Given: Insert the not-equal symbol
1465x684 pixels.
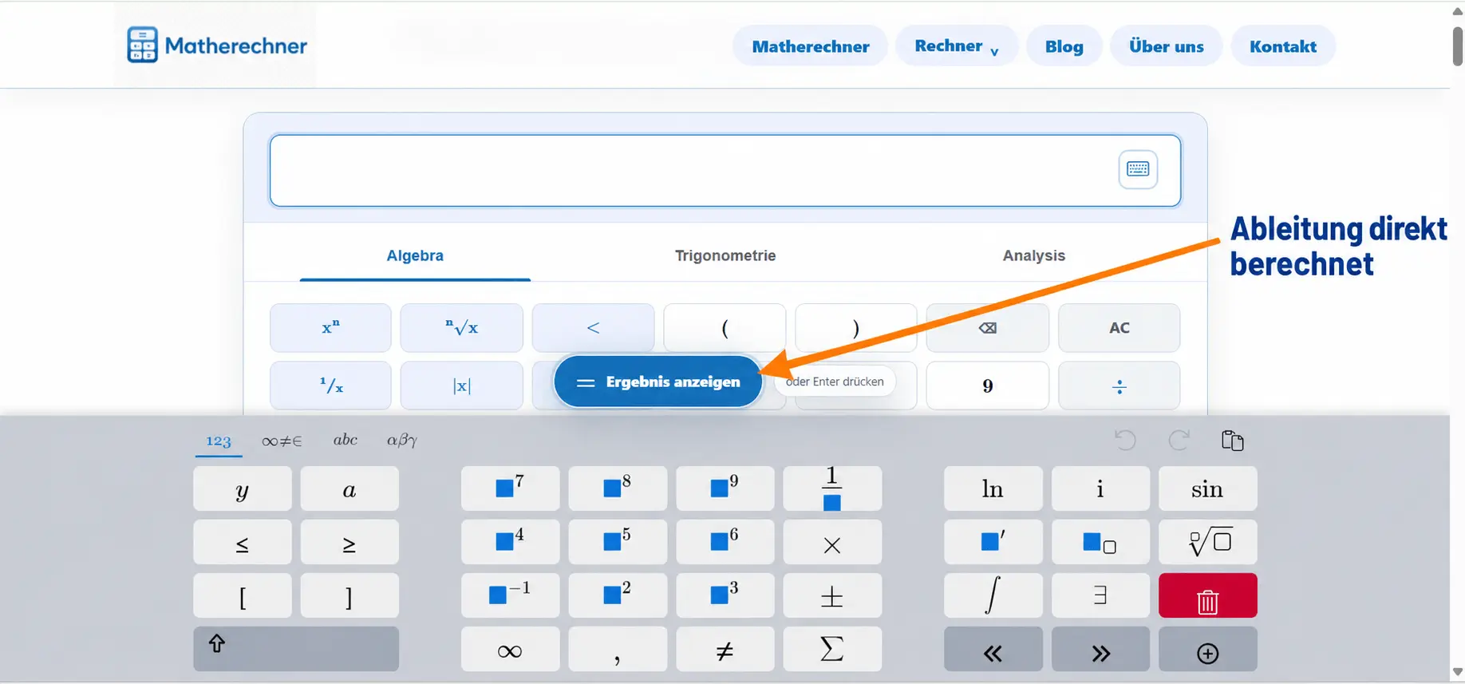Looking at the screenshot, I should point(725,649).
